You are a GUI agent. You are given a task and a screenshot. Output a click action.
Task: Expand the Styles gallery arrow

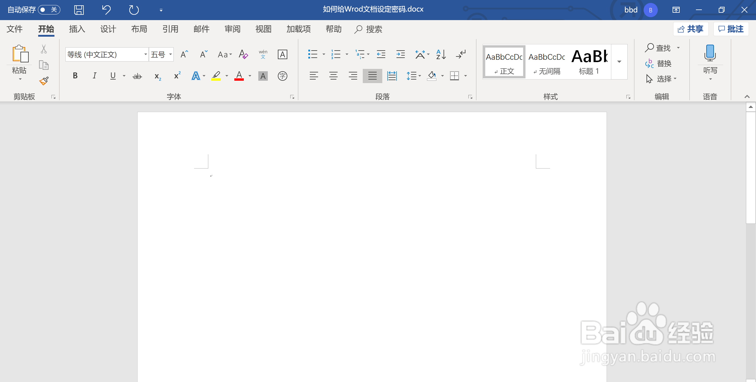619,62
